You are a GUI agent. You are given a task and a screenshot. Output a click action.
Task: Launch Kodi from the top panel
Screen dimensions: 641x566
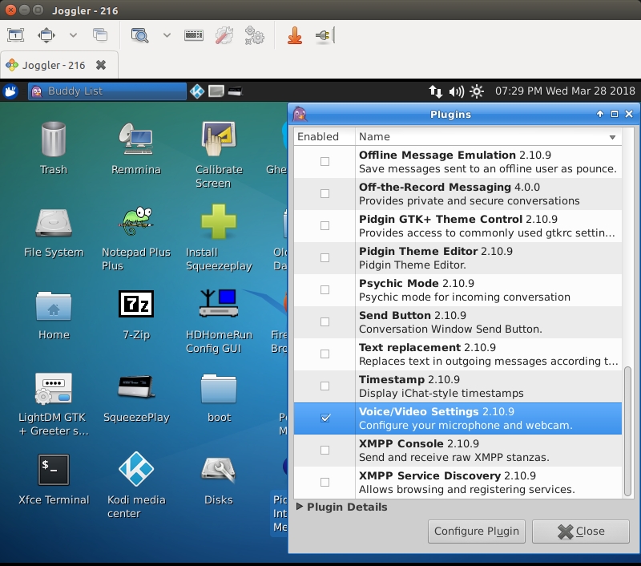tap(197, 91)
